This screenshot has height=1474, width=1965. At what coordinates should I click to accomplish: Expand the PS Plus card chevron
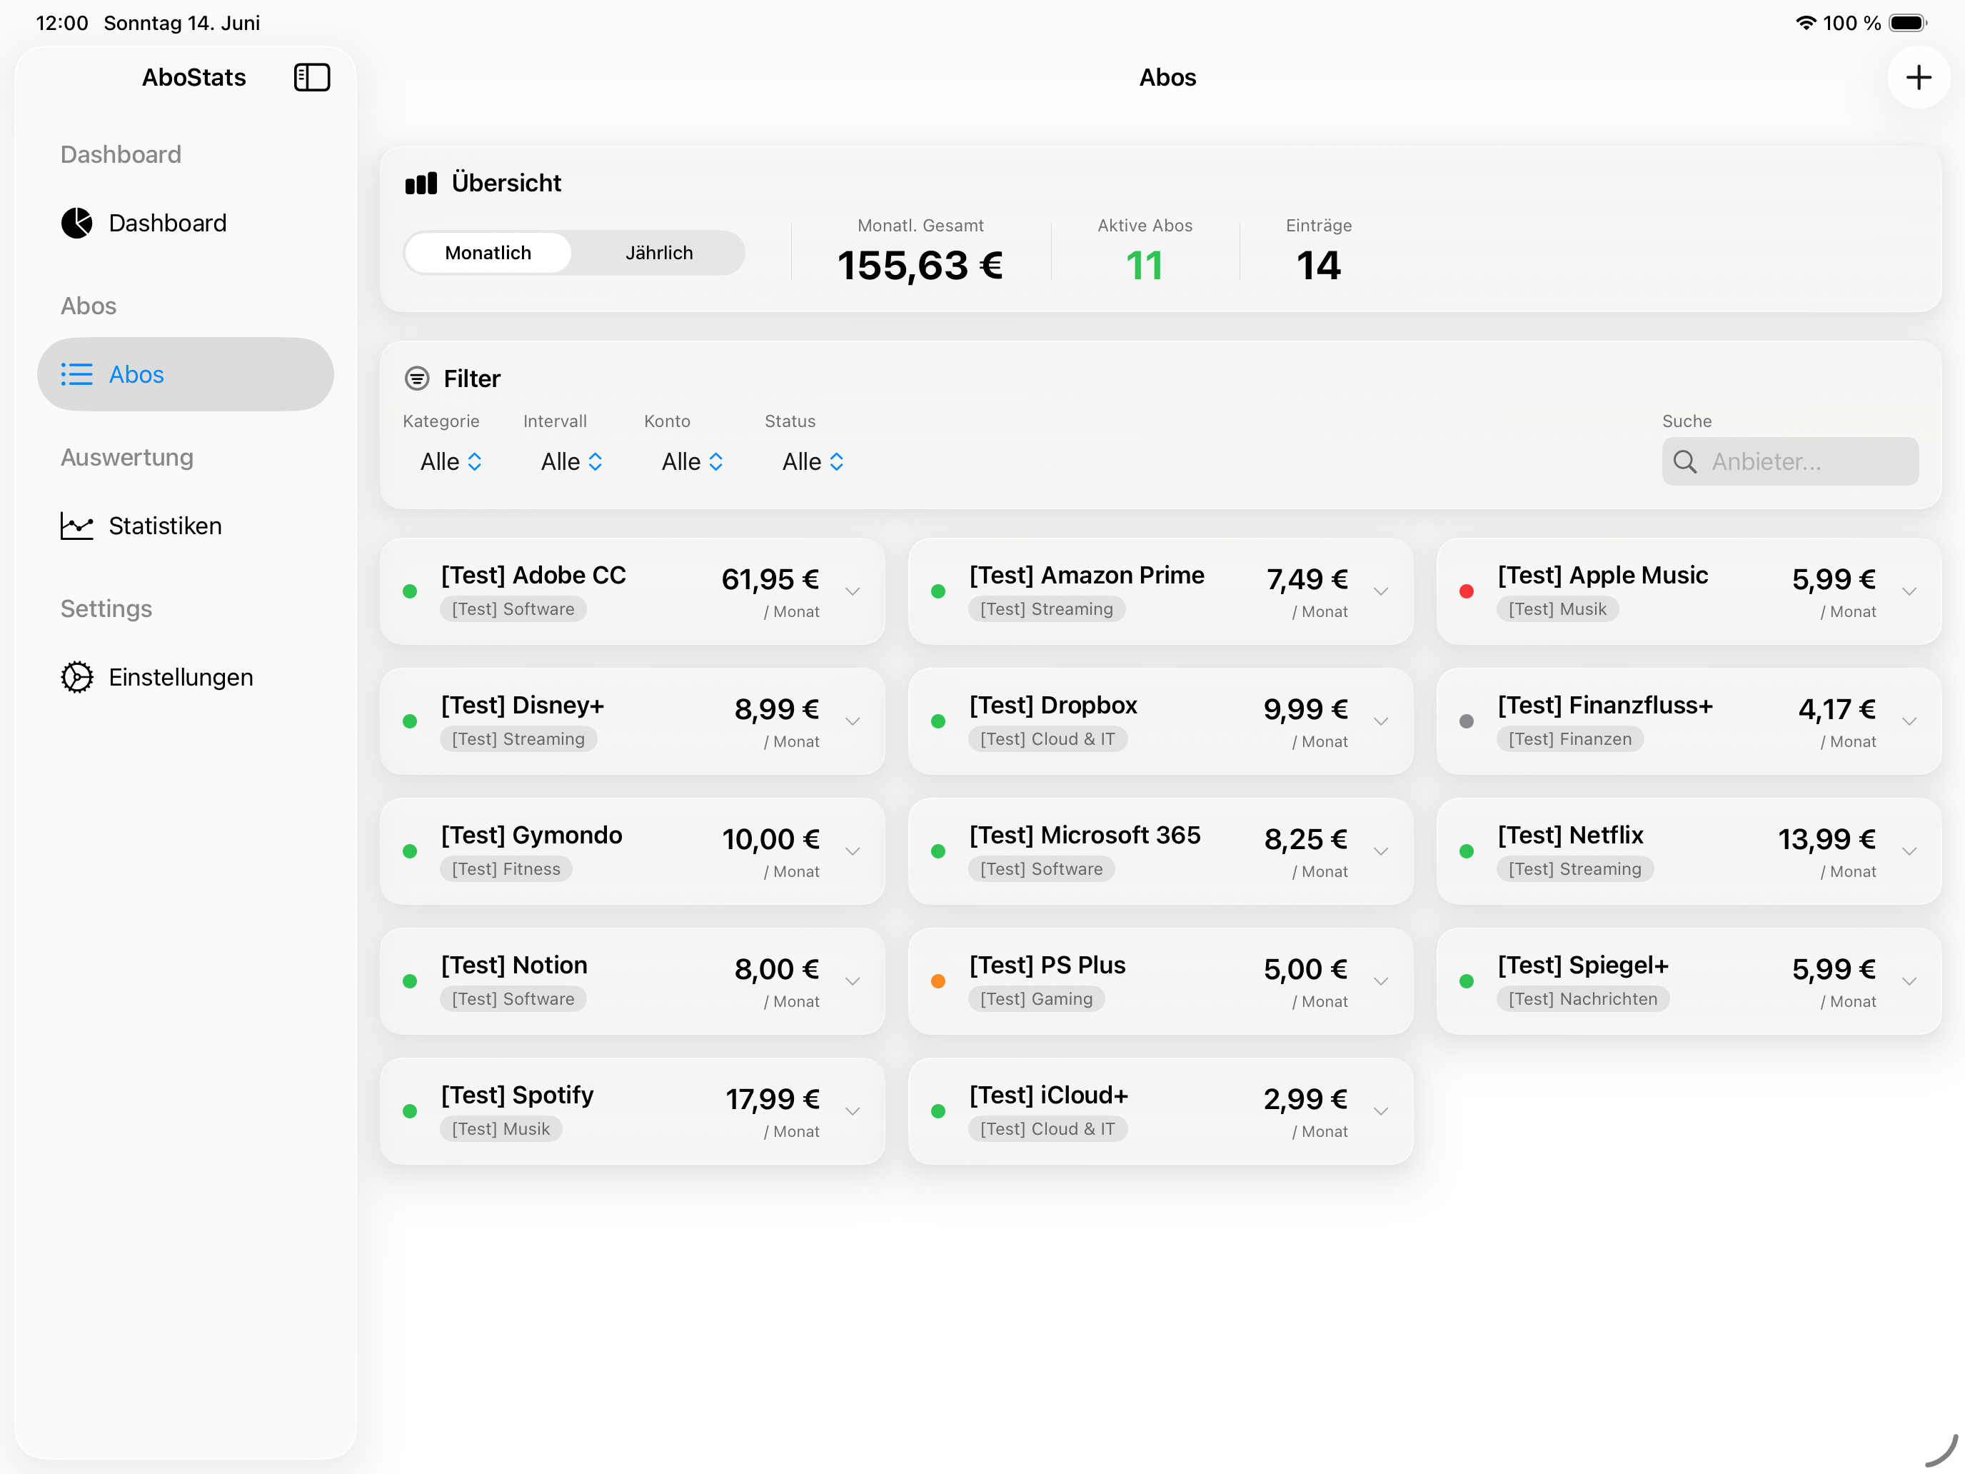pos(1382,981)
